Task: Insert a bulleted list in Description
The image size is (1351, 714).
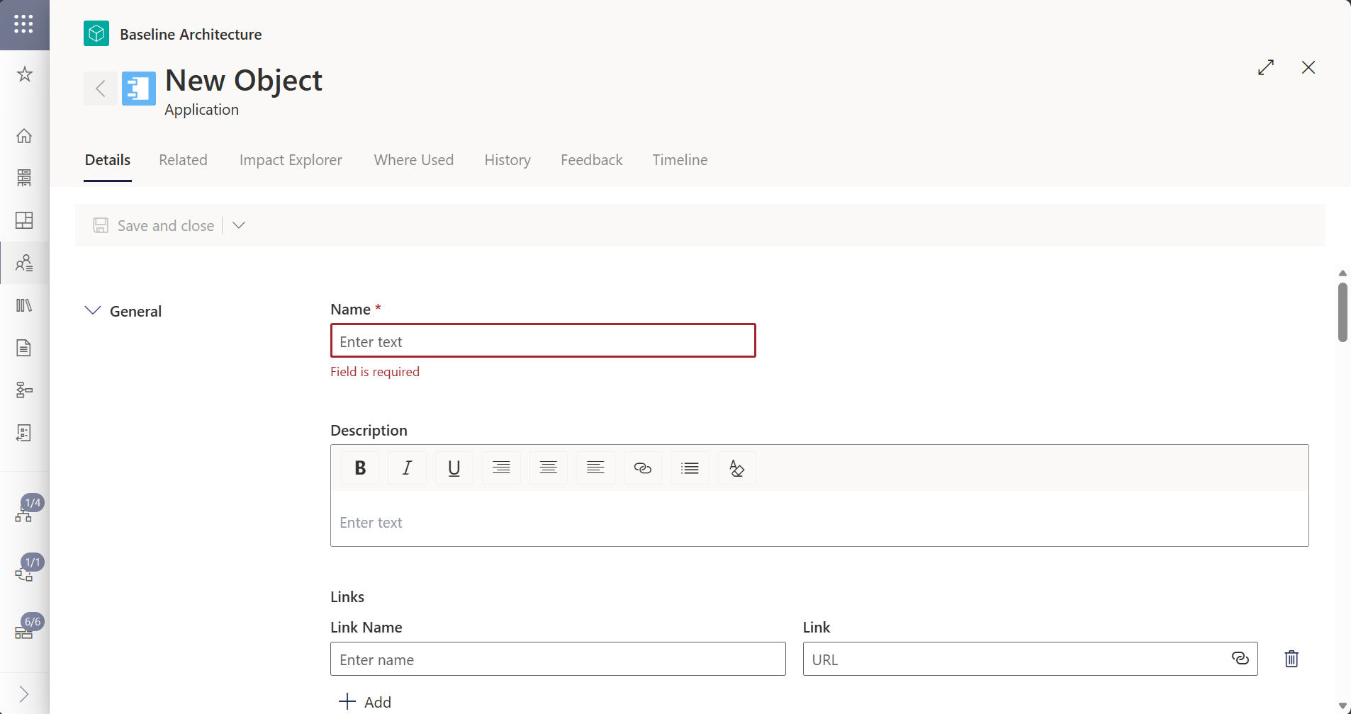Action: [x=690, y=468]
